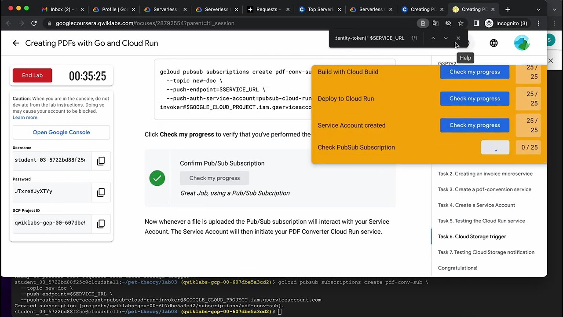Click the 'Created subscription' terminal output line
Viewport: 563px width, 317px height.
[x=150, y=306]
